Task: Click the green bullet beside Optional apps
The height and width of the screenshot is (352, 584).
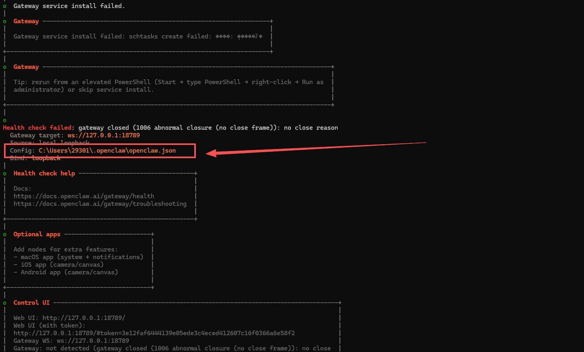Action: 5,235
